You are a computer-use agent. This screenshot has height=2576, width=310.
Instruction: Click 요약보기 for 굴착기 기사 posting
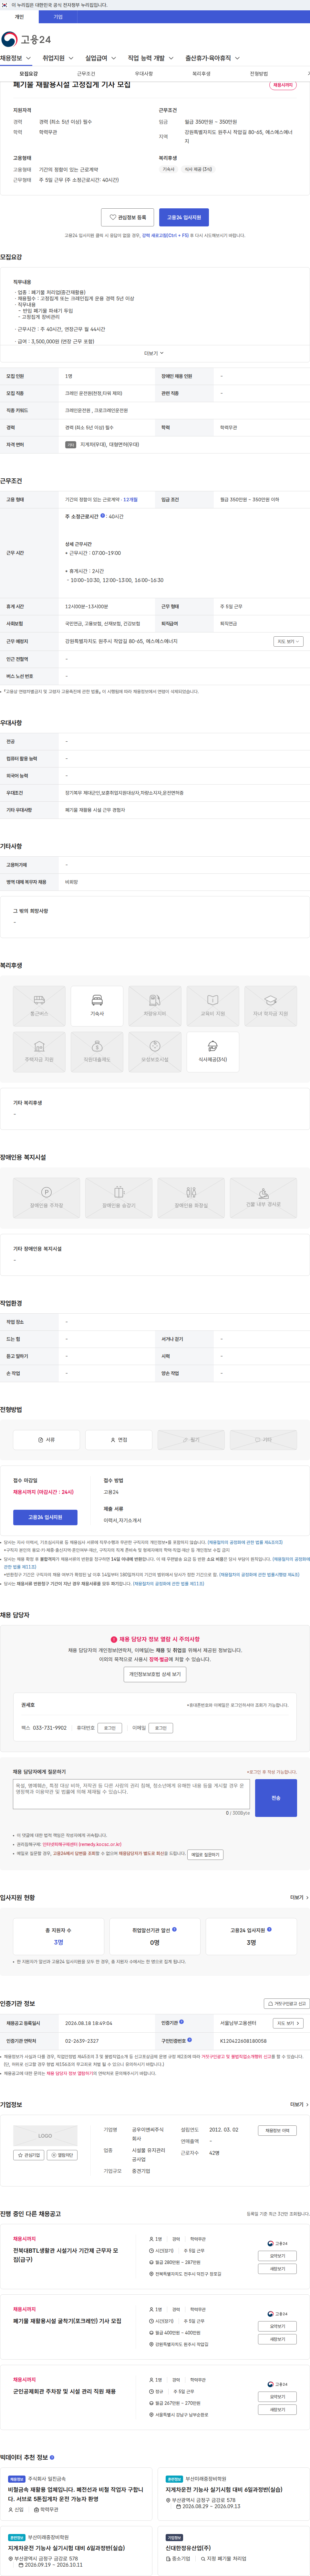click(x=277, y=2326)
